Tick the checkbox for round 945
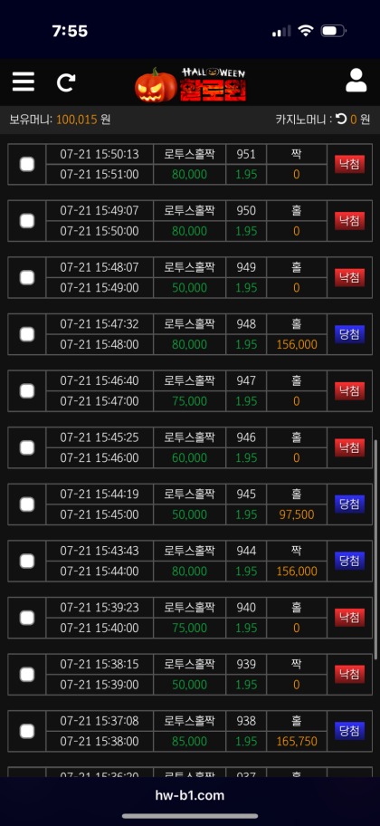The height and width of the screenshot is (826, 380). (27, 504)
